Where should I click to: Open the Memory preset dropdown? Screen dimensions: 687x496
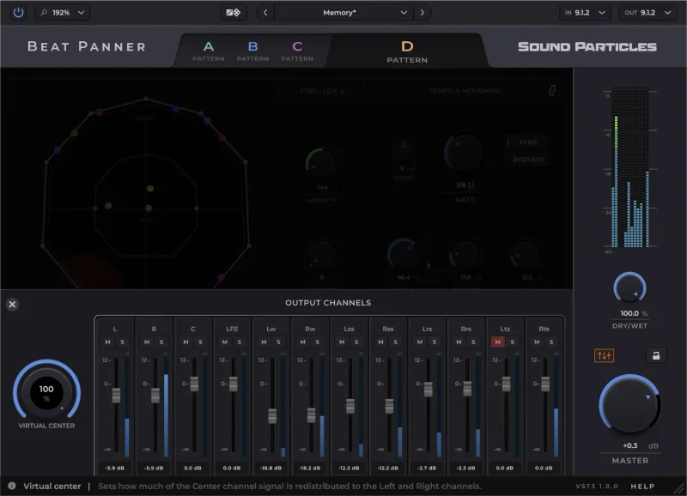pyautogui.click(x=344, y=12)
